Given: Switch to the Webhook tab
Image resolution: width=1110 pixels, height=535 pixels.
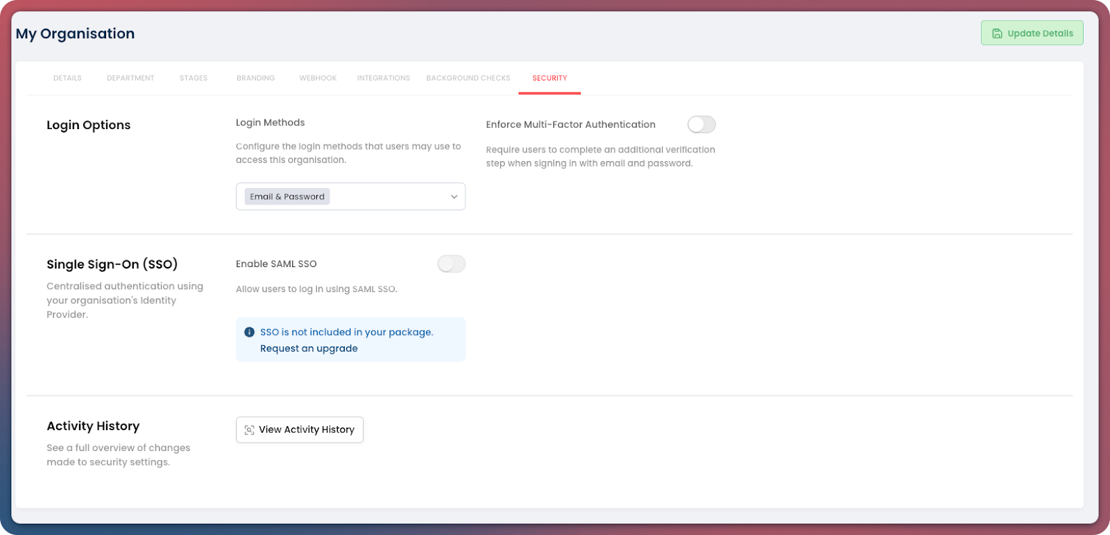Looking at the screenshot, I should click(x=318, y=78).
